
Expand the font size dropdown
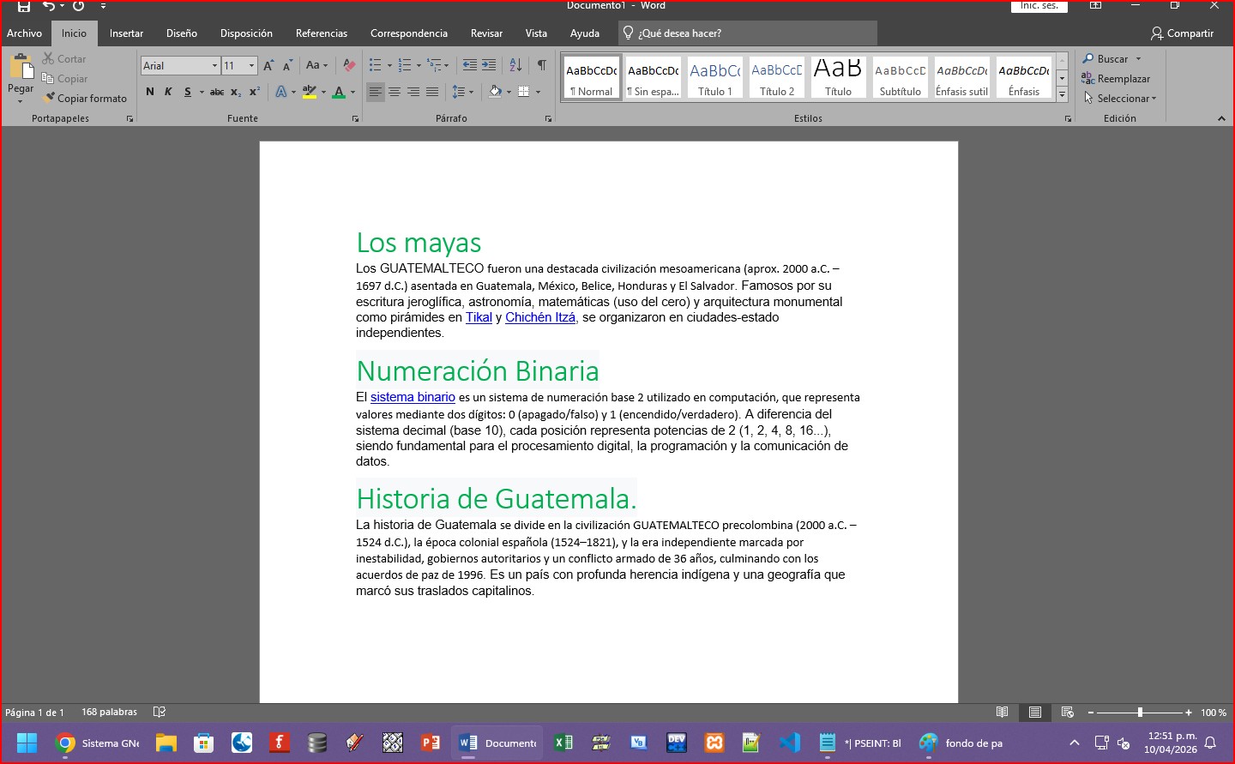pyautogui.click(x=251, y=66)
